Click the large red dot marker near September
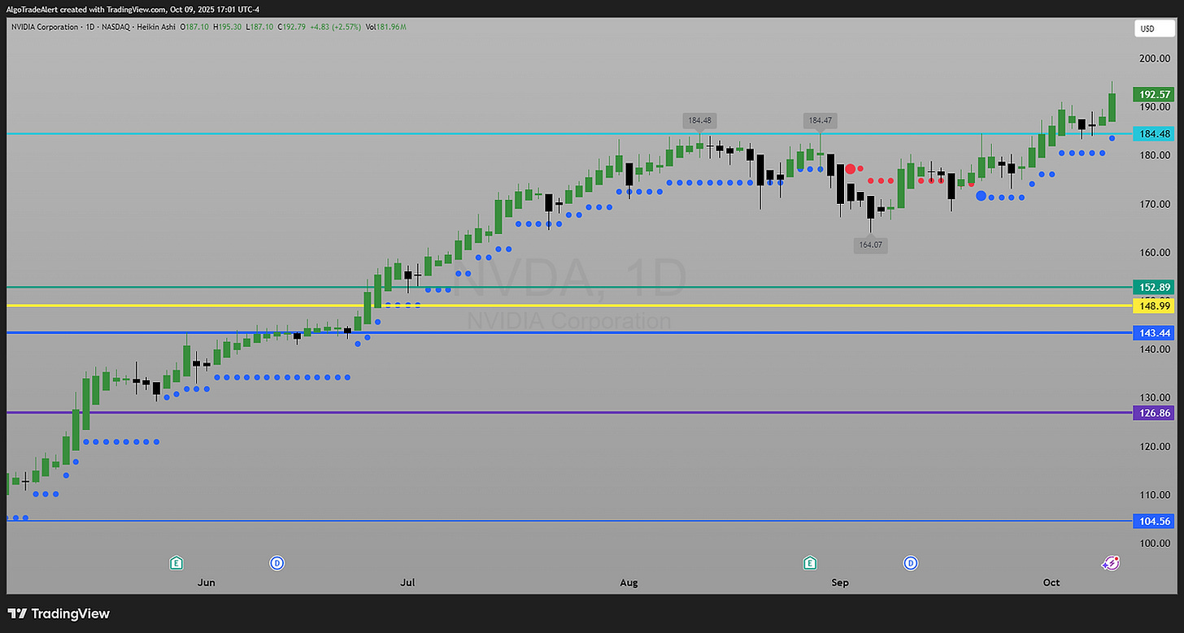 (x=850, y=169)
